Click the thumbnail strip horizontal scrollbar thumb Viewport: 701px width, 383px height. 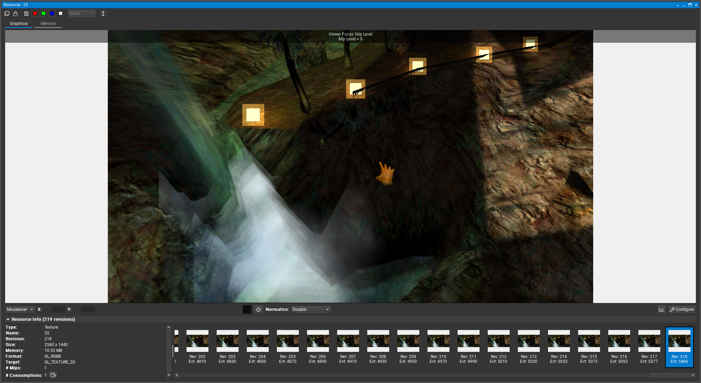point(671,375)
